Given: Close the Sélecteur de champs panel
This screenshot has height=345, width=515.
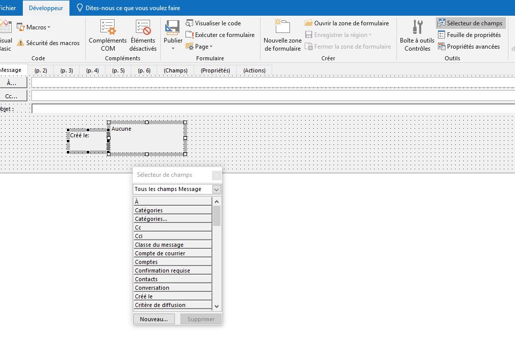Looking at the screenshot, I should (x=216, y=175).
